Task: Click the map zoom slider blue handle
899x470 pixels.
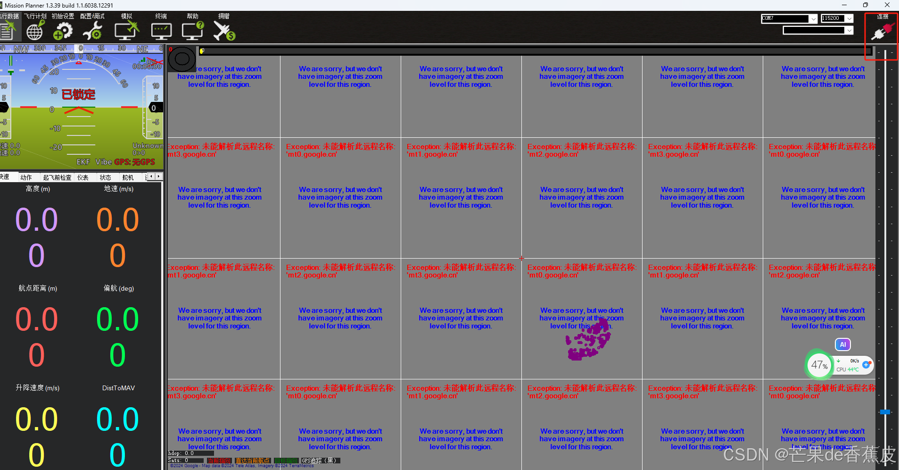Action: pos(885,412)
